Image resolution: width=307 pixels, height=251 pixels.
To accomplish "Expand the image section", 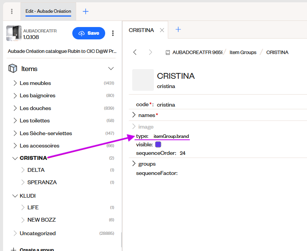I will pyautogui.click(x=134, y=127).
